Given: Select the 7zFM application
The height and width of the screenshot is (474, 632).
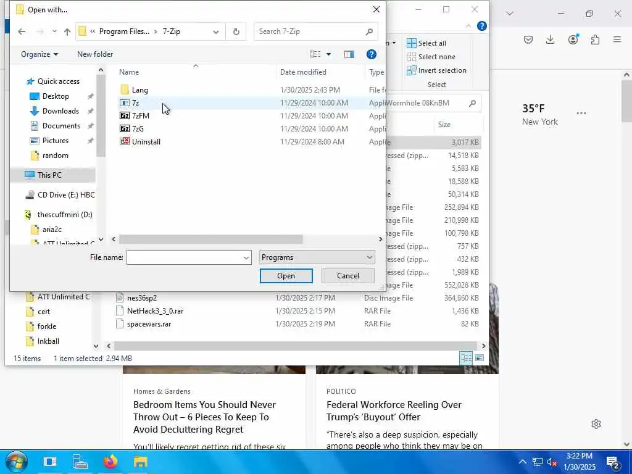Looking at the screenshot, I should (135, 115).
